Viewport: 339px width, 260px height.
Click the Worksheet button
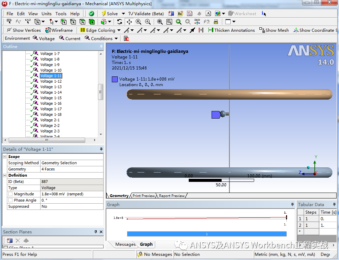[x=242, y=13]
